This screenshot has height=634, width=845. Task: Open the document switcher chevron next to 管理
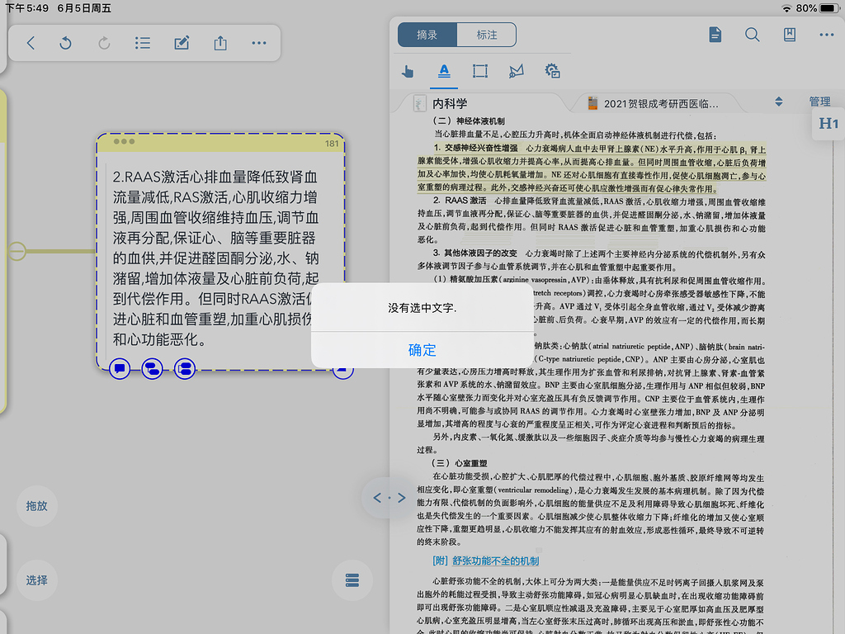(x=778, y=101)
